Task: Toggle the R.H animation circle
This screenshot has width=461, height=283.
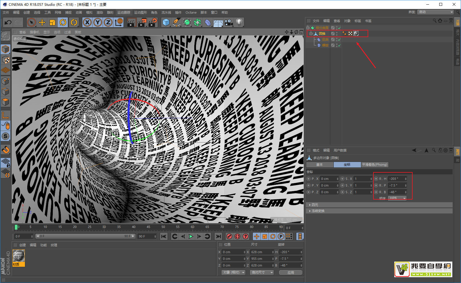Action: pyautogui.click(x=376, y=179)
